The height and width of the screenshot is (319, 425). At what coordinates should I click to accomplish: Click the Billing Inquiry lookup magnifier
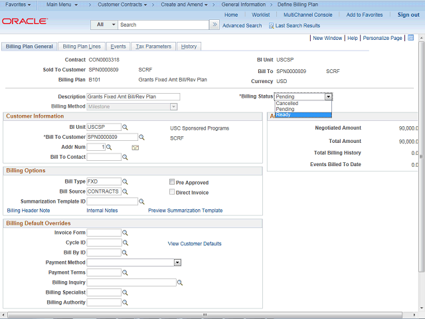click(x=180, y=282)
